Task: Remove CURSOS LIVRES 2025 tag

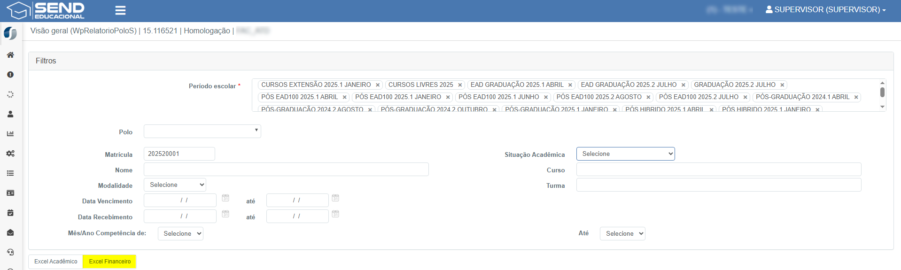Action: pyautogui.click(x=460, y=85)
